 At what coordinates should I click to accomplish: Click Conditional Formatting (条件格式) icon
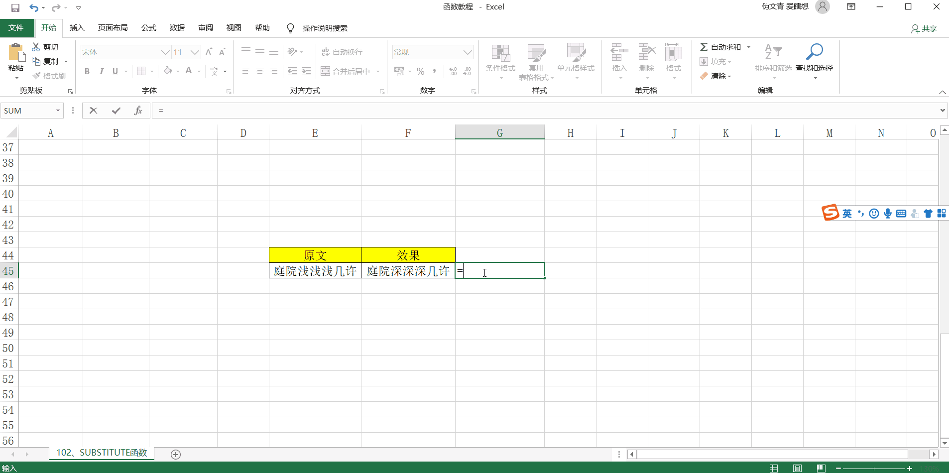[x=500, y=52]
